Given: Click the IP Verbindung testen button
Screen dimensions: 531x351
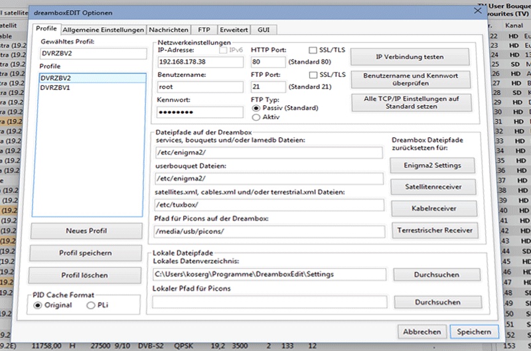Looking at the screenshot, I should 410,57.
